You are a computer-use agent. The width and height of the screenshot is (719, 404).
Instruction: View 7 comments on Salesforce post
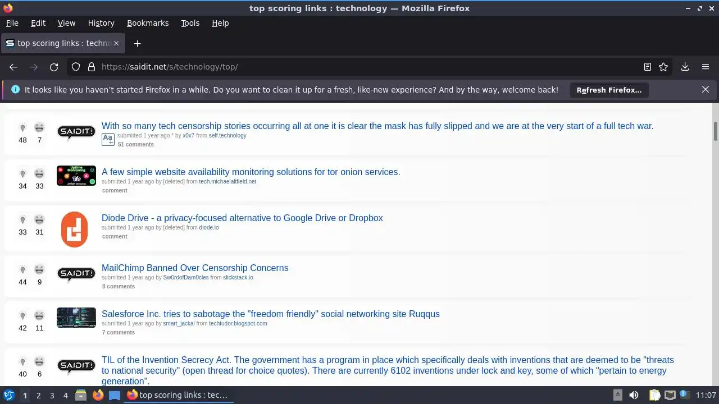point(119,333)
